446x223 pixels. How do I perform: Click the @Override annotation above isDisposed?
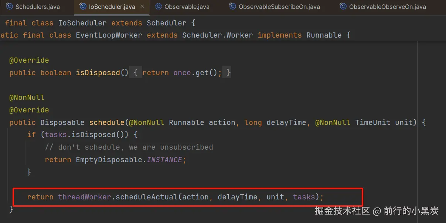point(29,60)
